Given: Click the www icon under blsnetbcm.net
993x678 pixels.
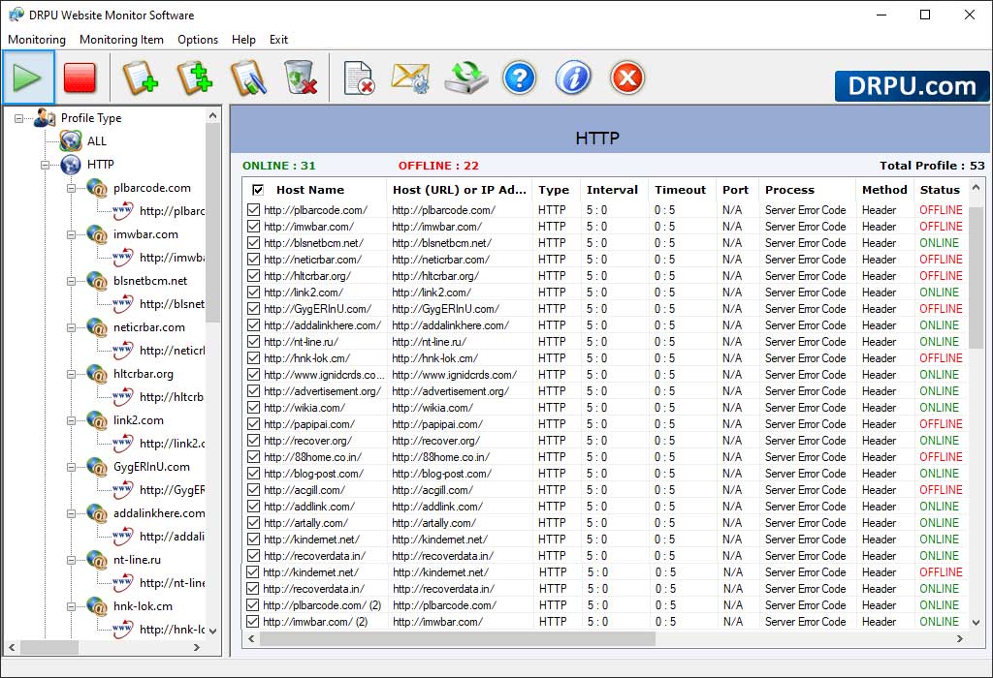Looking at the screenshot, I should click(x=122, y=303).
